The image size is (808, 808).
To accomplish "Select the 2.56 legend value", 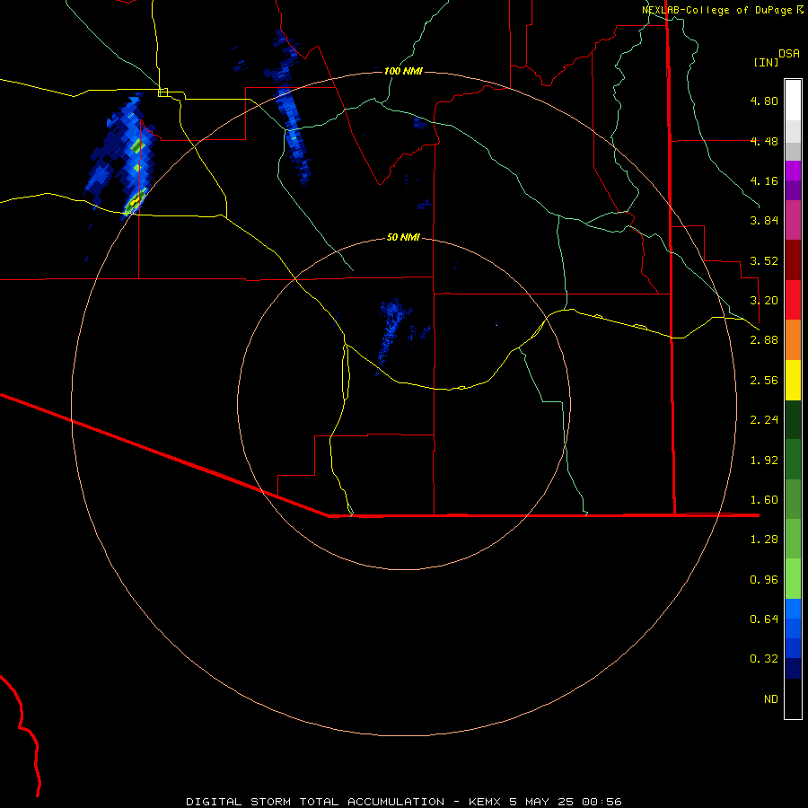I will [x=764, y=381].
